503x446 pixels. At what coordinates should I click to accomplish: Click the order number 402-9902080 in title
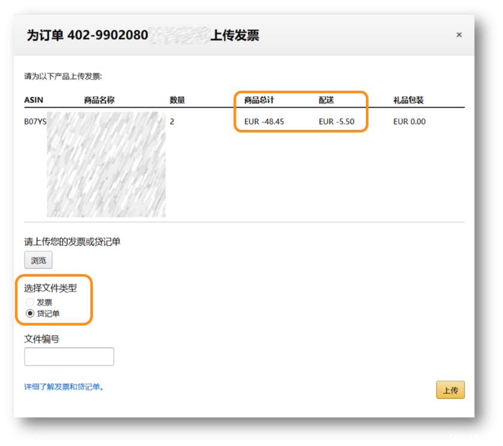(107, 35)
